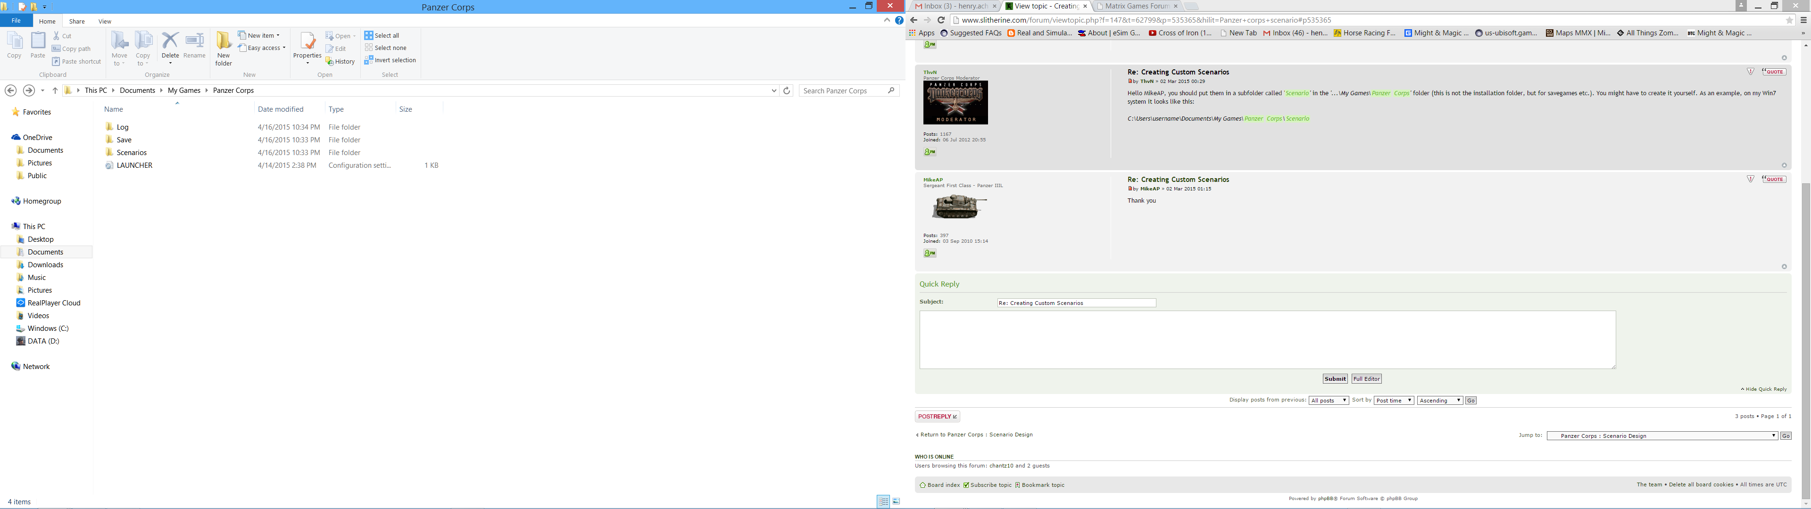The image size is (1811, 509).
Task: Open the File menu in Explorer
Action: coord(16,21)
